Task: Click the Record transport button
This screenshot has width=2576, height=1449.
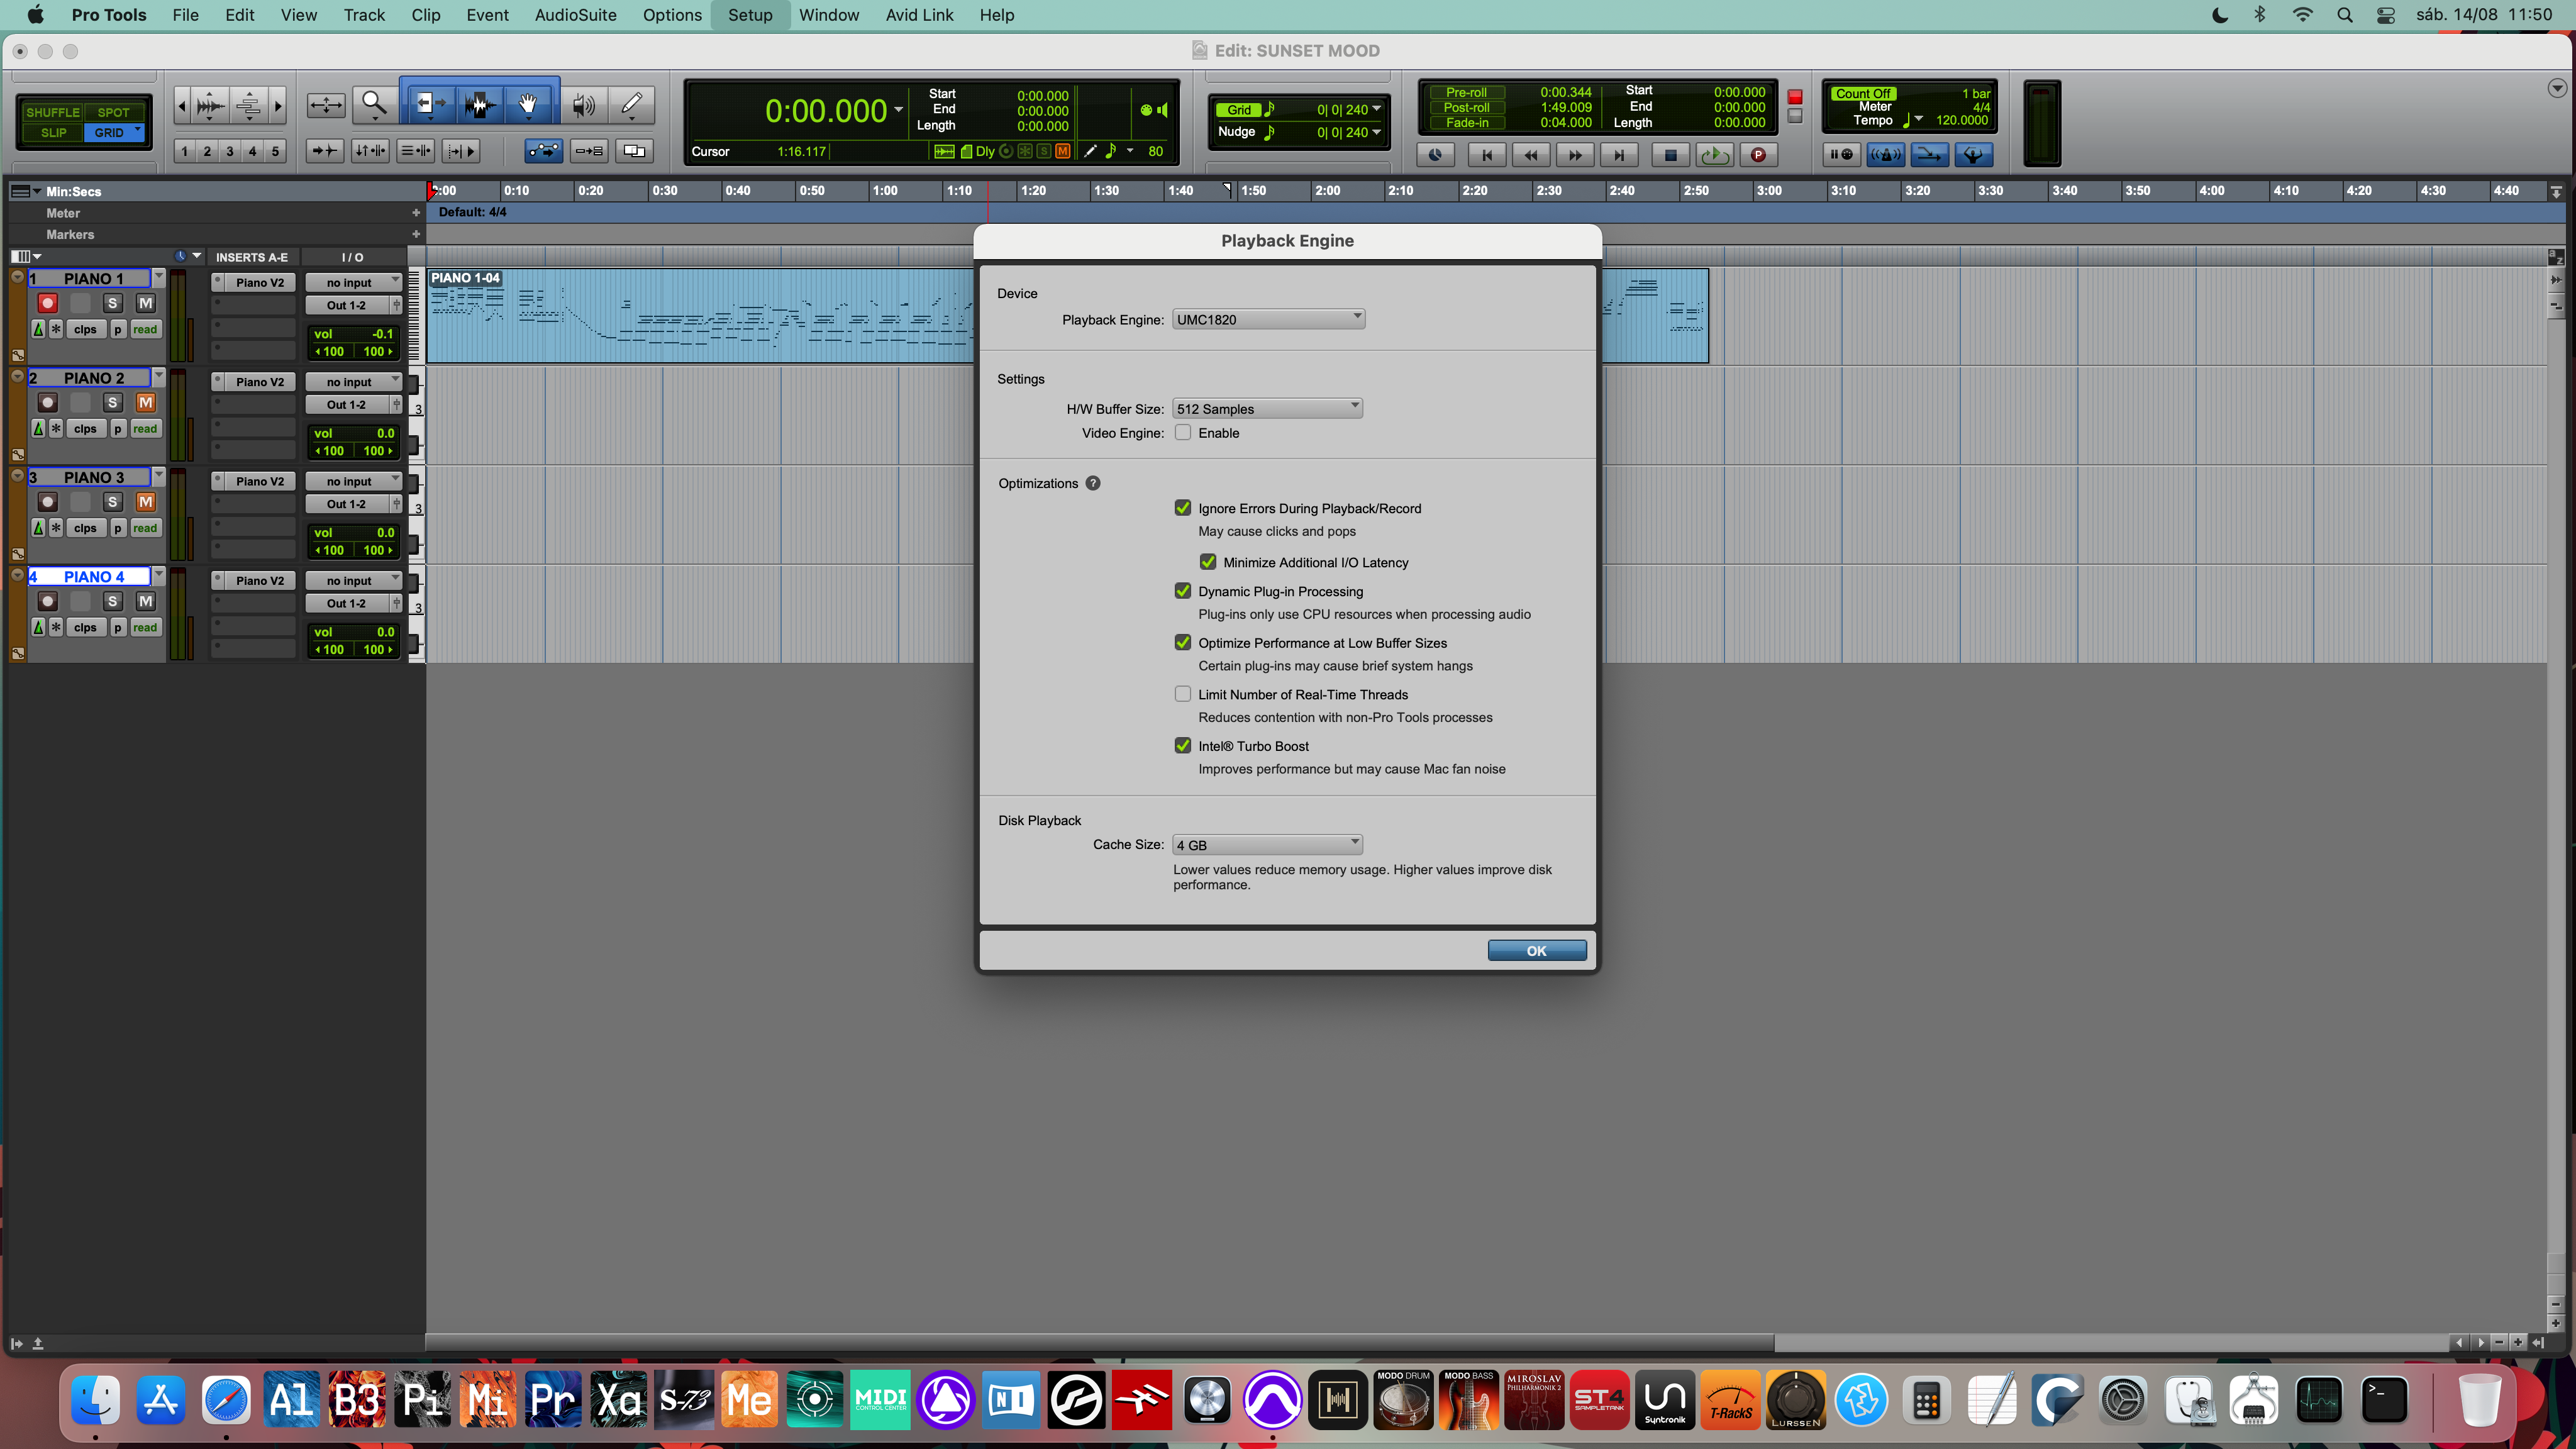Action: pyautogui.click(x=1758, y=155)
